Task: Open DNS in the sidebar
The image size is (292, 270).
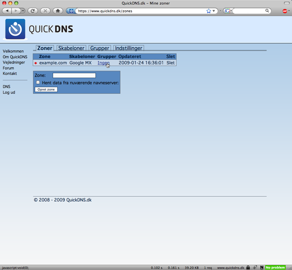Action: 6,87
